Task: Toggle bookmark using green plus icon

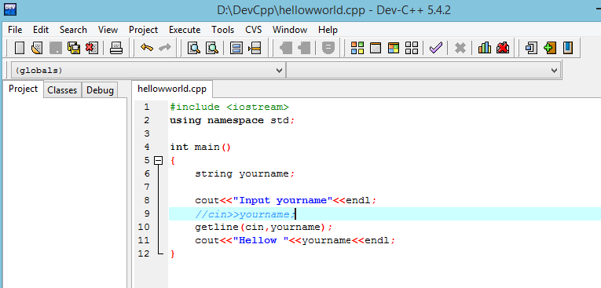Action: [x=550, y=48]
